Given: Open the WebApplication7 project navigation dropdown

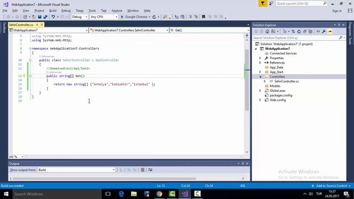Looking at the screenshot, I should 48,30.
